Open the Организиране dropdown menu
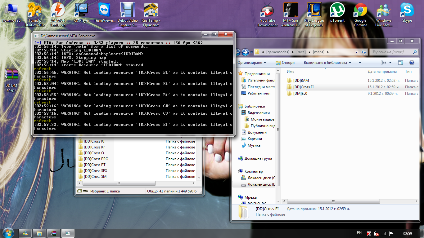 click(x=252, y=63)
